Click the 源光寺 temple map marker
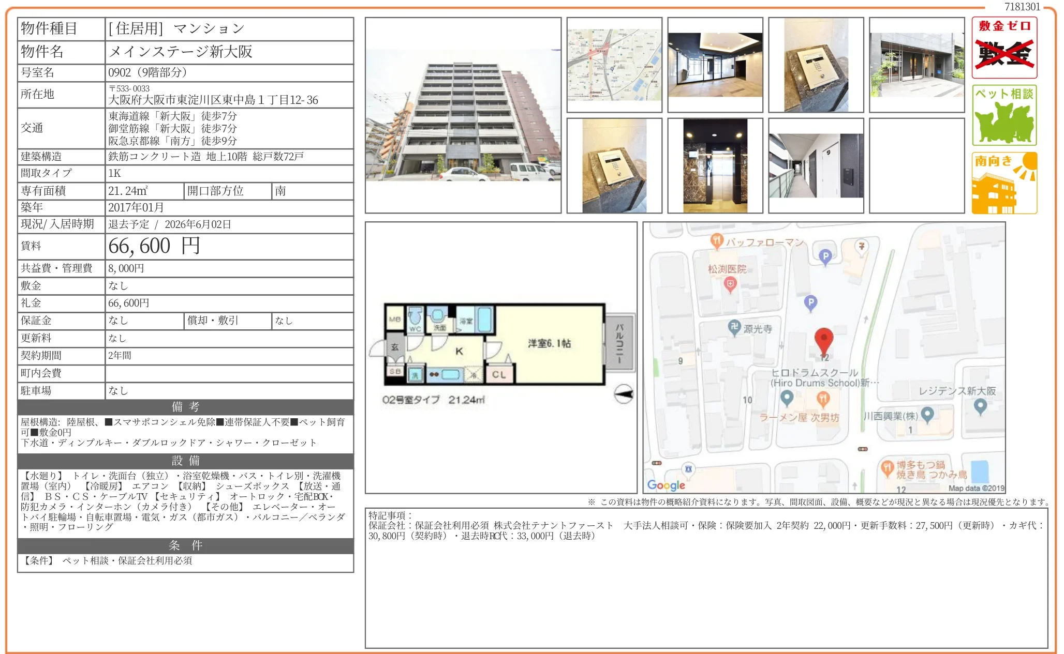Screen dimensions: 1064x654 (734, 327)
